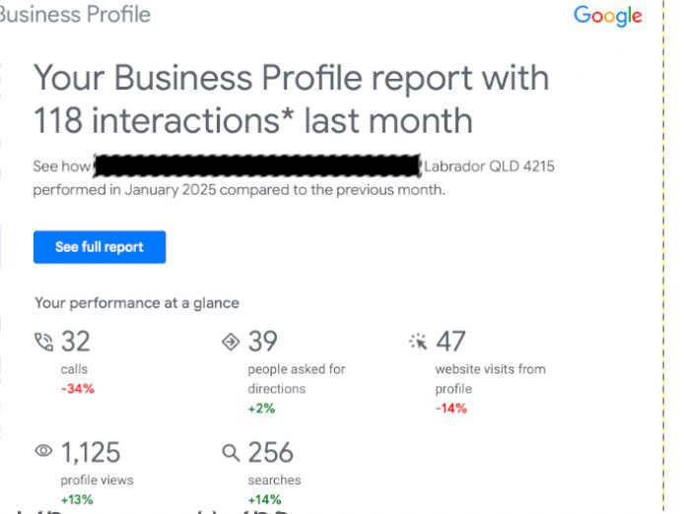Click the -34% calls change indicator
Image resolution: width=684 pixels, height=514 pixels.
(x=78, y=388)
